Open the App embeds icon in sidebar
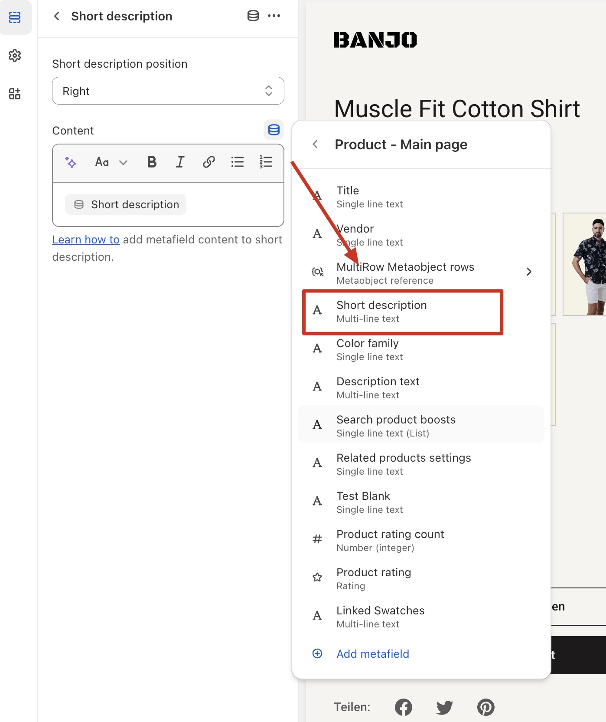The height and width of the screenshot is (722, 606). [x=15, y=94]
